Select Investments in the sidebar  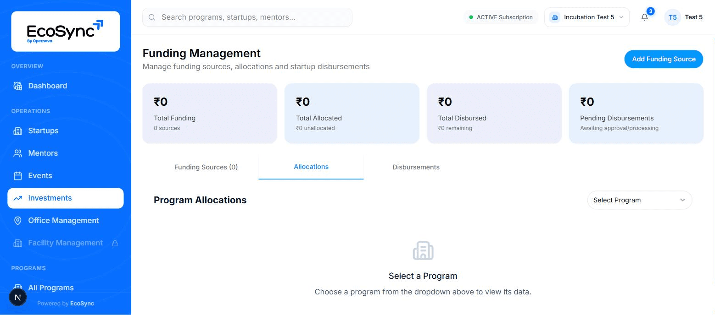(65, 198)
